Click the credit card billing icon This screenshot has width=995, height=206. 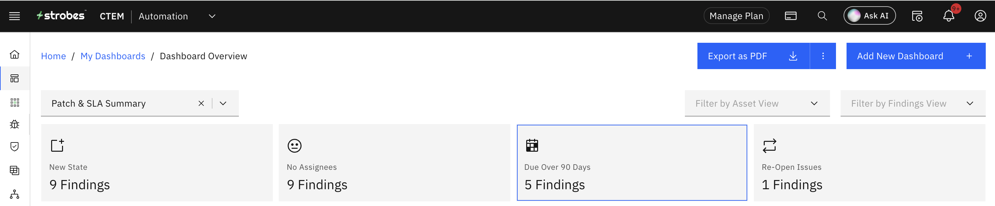coord(790,16)
